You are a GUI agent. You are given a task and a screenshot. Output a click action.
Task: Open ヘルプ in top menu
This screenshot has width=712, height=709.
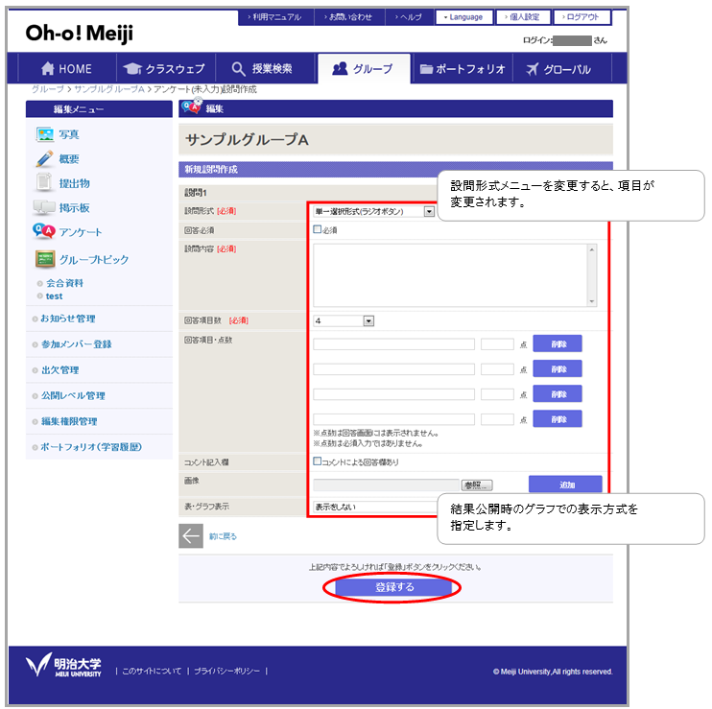click(409, 17)
